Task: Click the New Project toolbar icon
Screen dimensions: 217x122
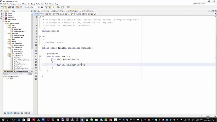Action: 6,7
